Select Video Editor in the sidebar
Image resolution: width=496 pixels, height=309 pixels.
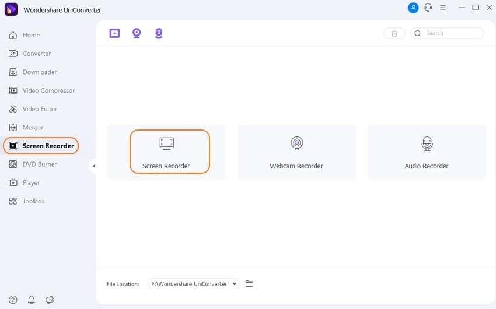pyautogui.click(x=33, y=109)
